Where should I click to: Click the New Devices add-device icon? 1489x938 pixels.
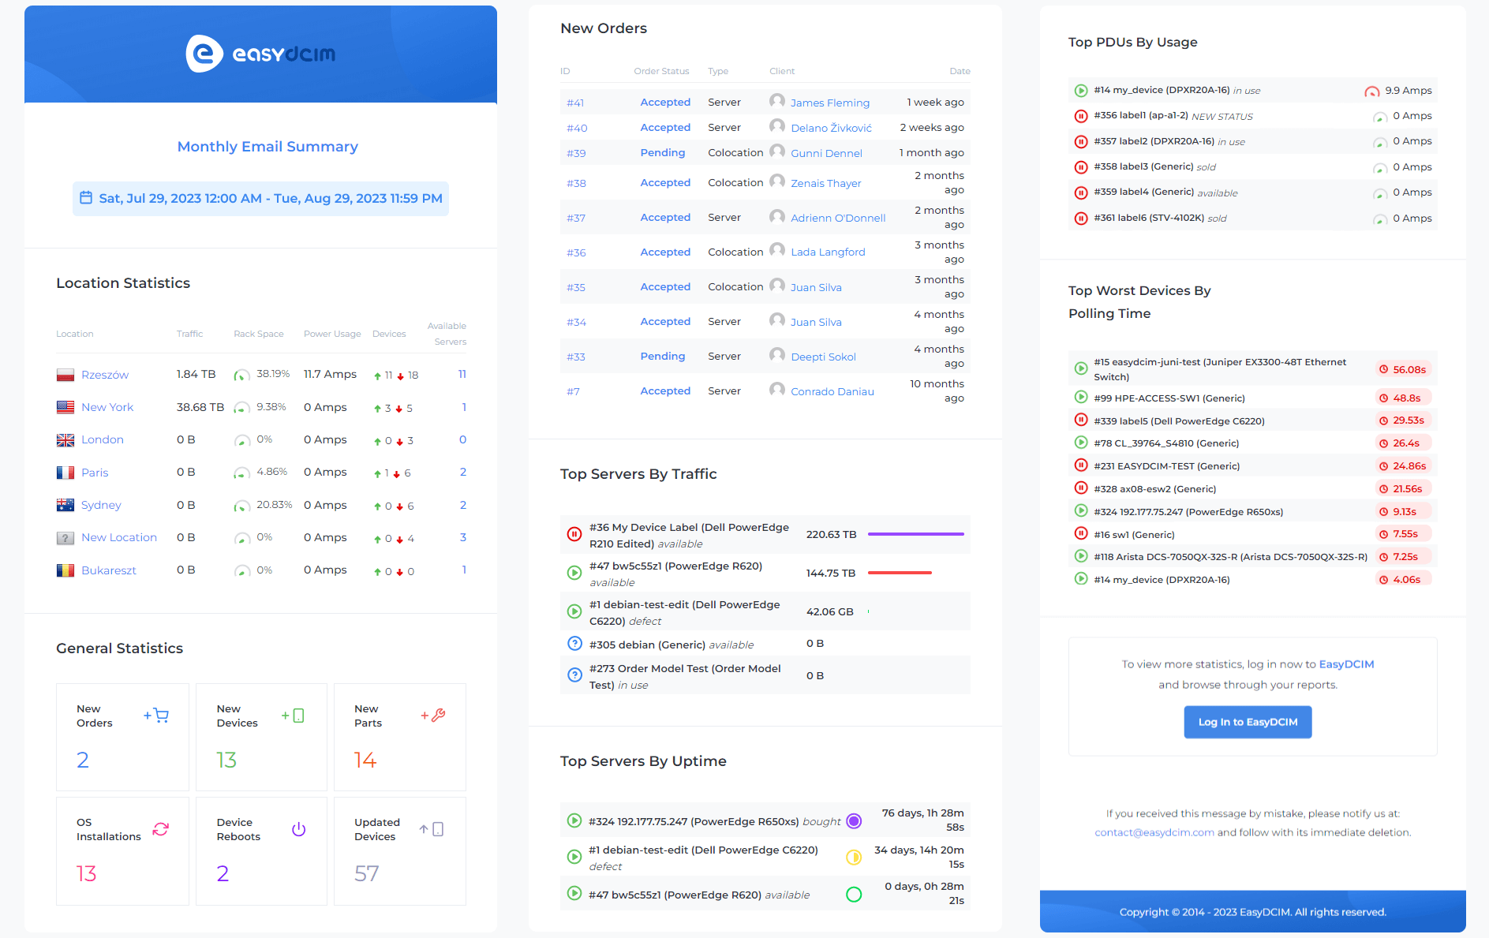pyautogui.click(x=294, y=716)
